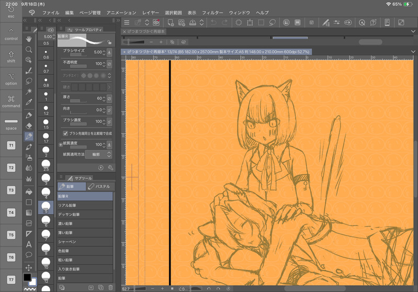Select the Decoration grass brush tool
The width and height of the screenshot is (418, 292).
[29, 178]
